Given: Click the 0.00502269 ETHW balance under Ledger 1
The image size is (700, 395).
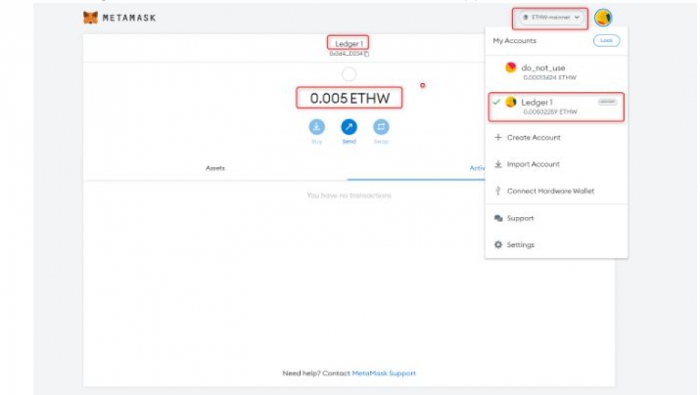Looking at the screenshot, I should pos(550,112).
